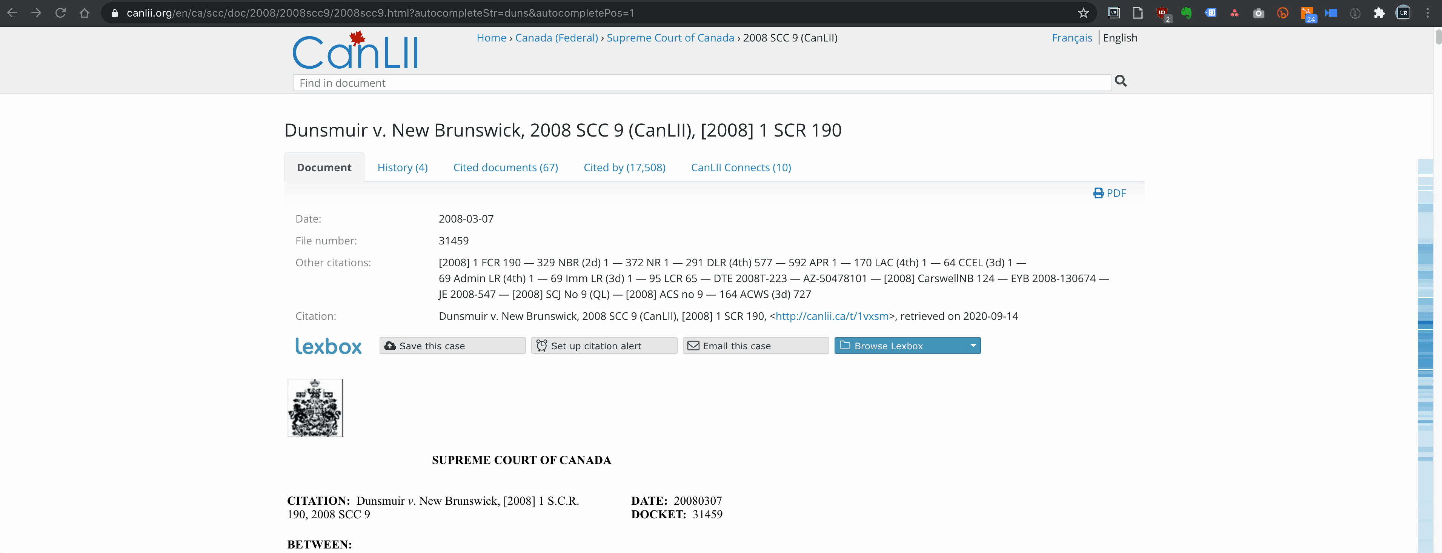Go forward in browser history
1442x553 pixels.
[x=36, y=12]
